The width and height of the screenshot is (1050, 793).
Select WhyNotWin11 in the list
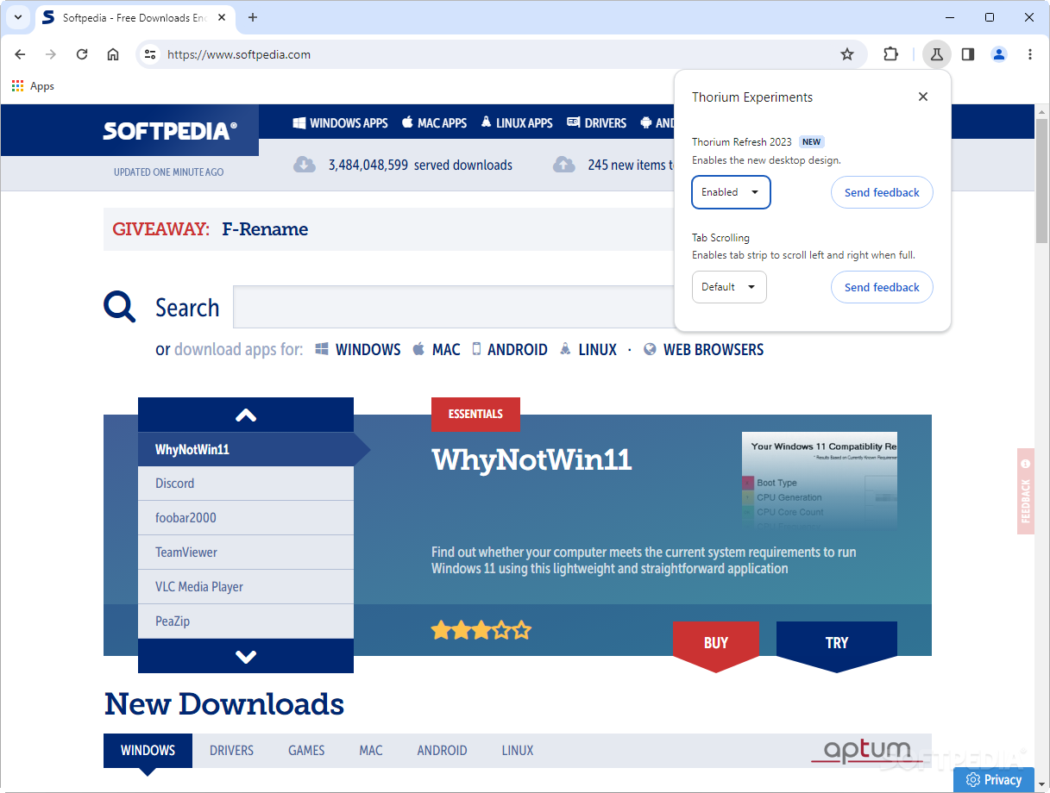coord(246,449)
